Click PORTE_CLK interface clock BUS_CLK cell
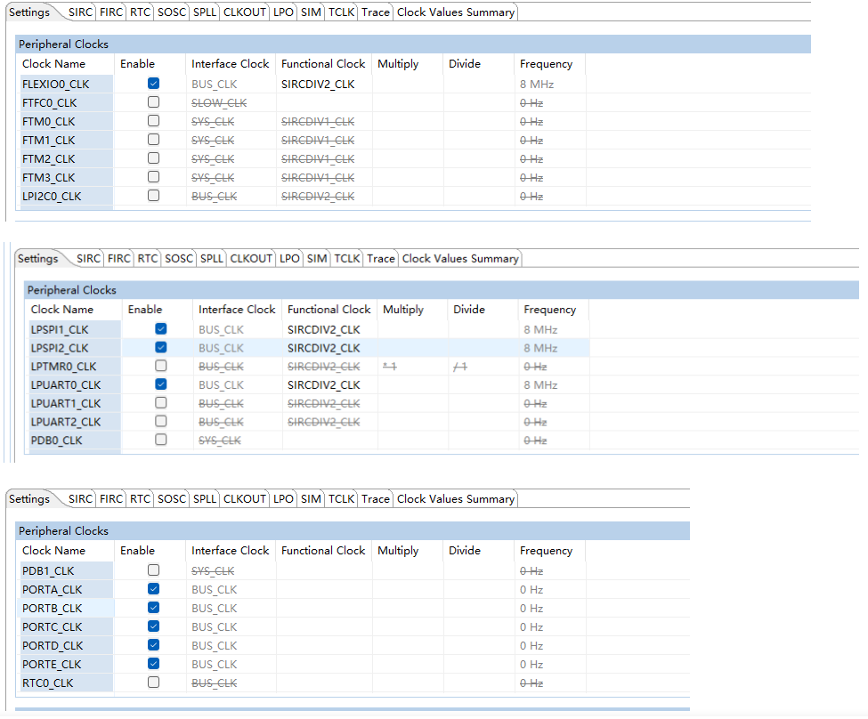This screenshot has width=868, height=719. tap(231, 664)
